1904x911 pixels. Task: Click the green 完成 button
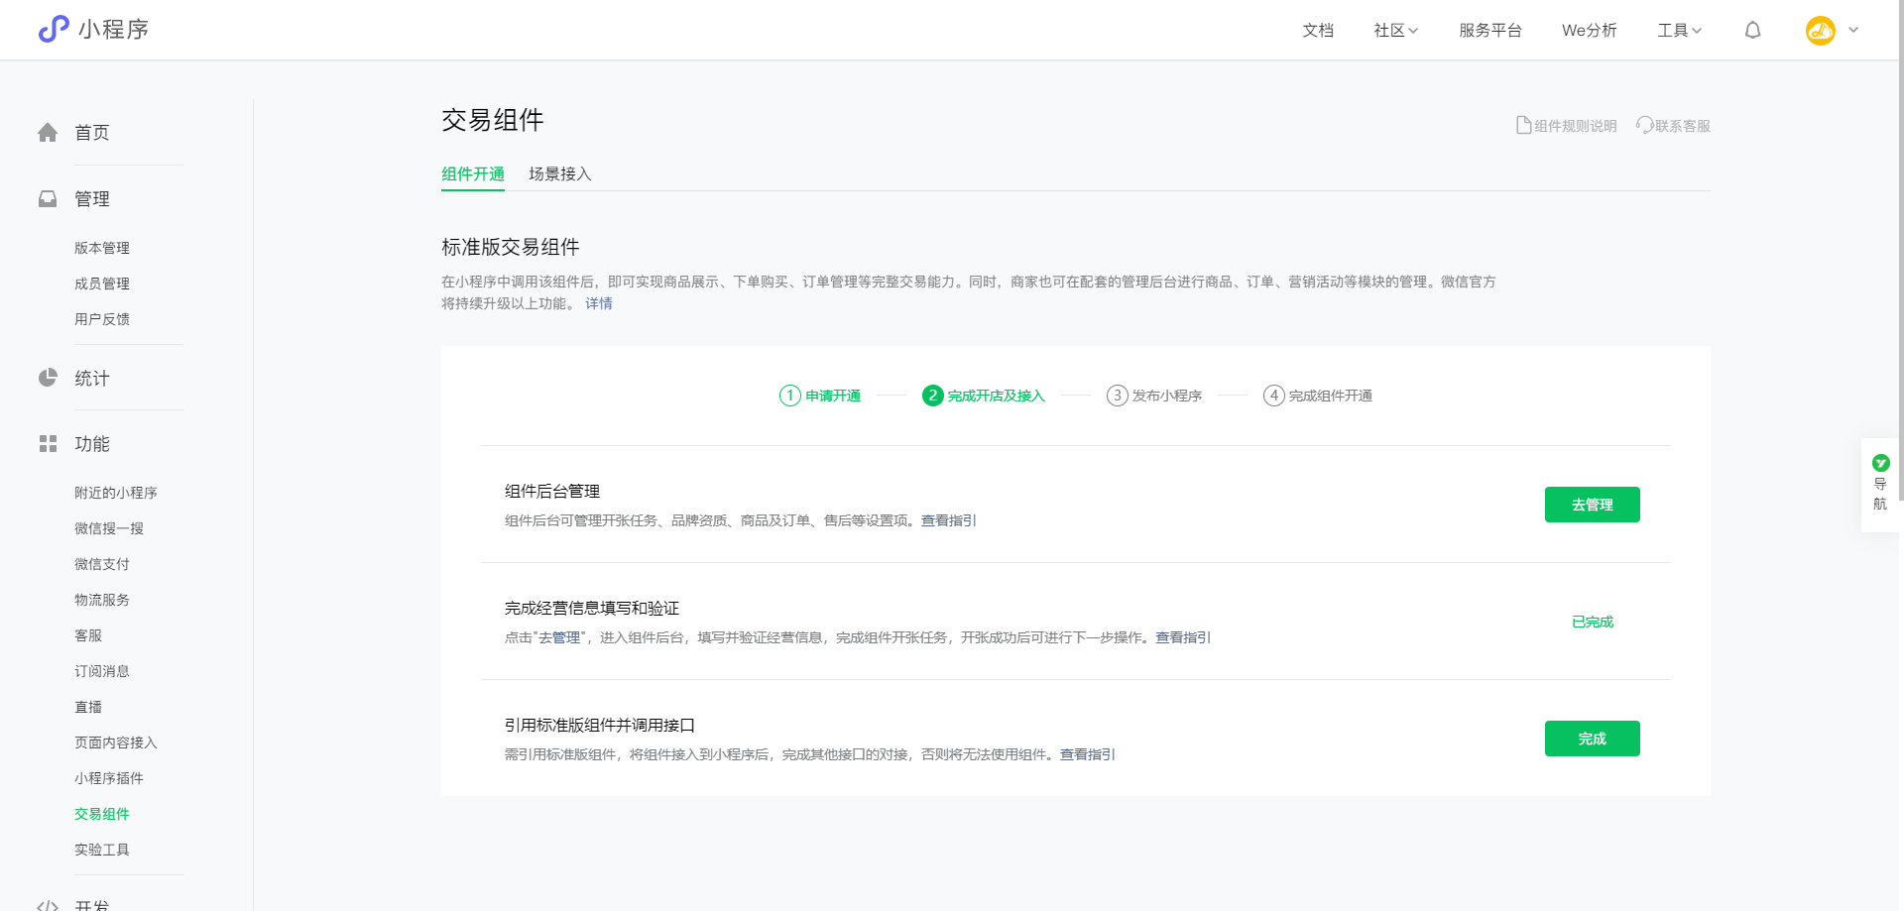(1593, 739)
